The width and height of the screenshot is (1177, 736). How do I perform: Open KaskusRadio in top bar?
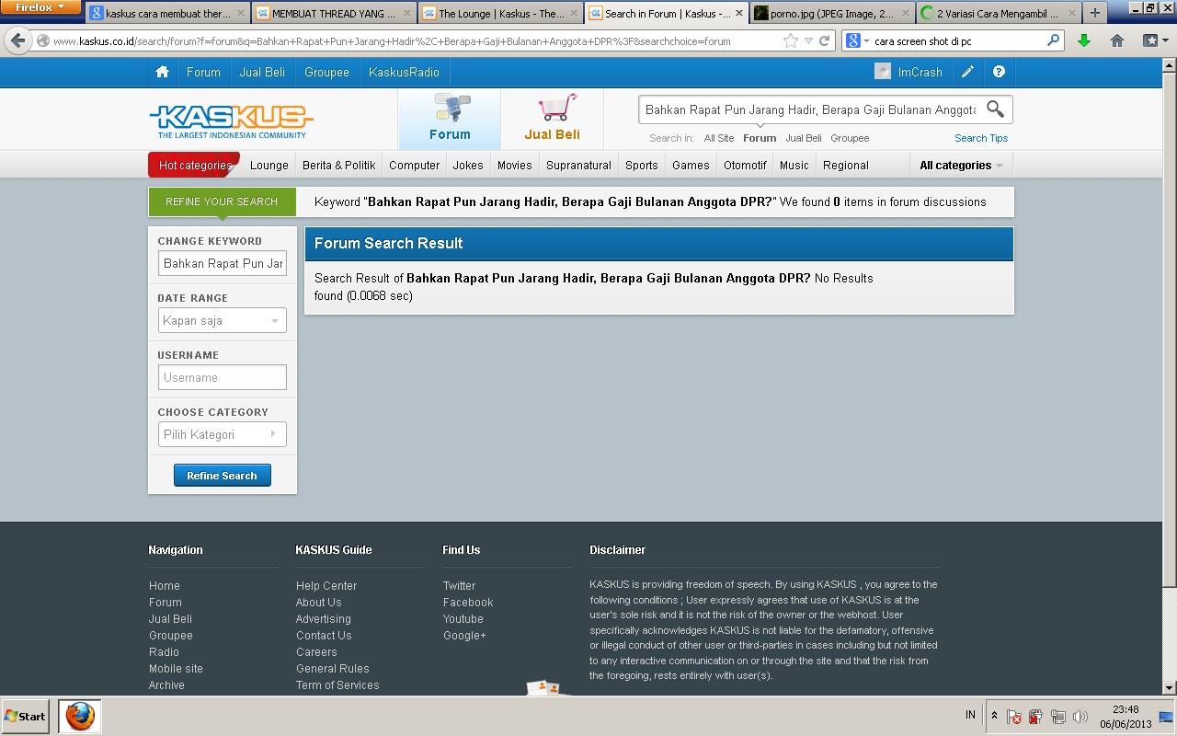pos(404,72)
